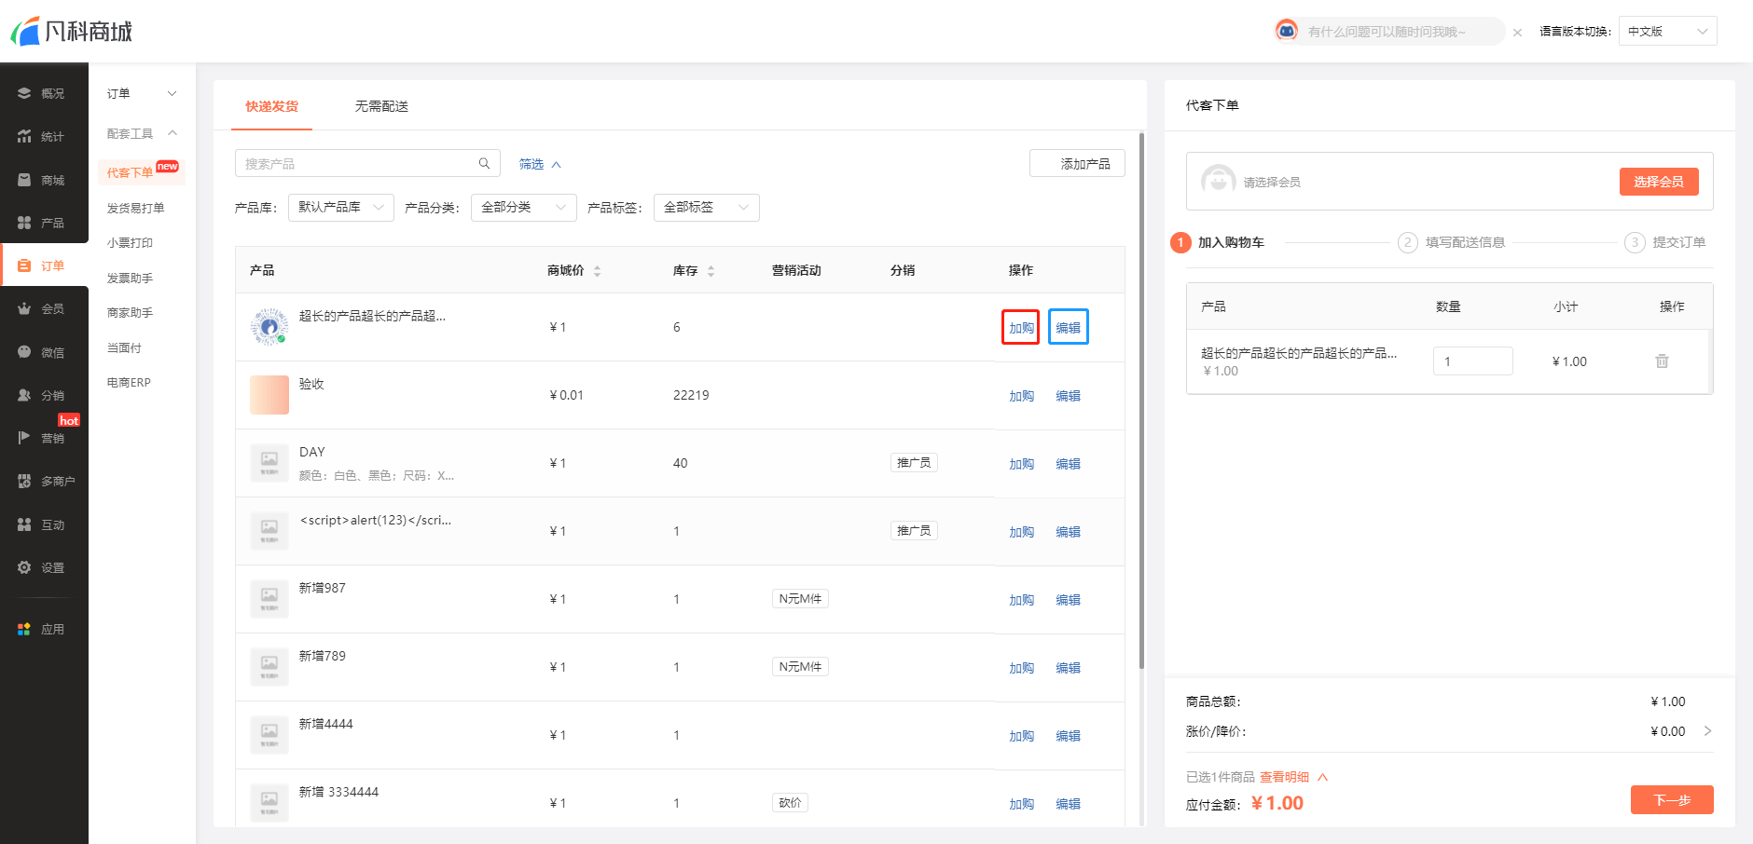Screen dimensions: 1753x844
Task: Click 砍价 tag on 新增 3334444 row
Action: (x=790, y=803)
